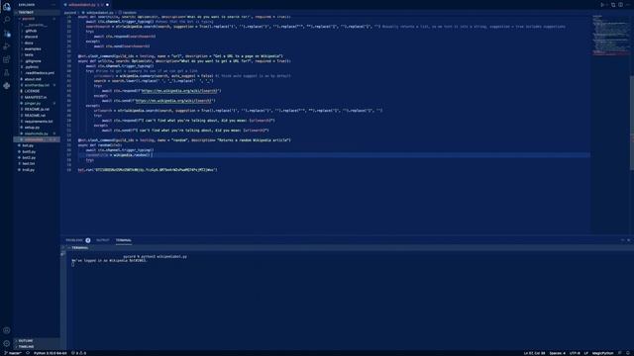Image resolution: width=634 pixels, height=356 pixels.
Task: Click Python interpreter version in status bar
Action: [x=51, y=353]
